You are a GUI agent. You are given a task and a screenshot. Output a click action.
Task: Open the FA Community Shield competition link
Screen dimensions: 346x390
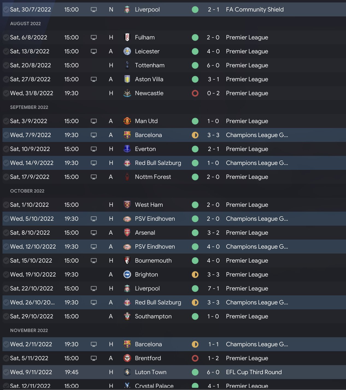coord(254,10)
